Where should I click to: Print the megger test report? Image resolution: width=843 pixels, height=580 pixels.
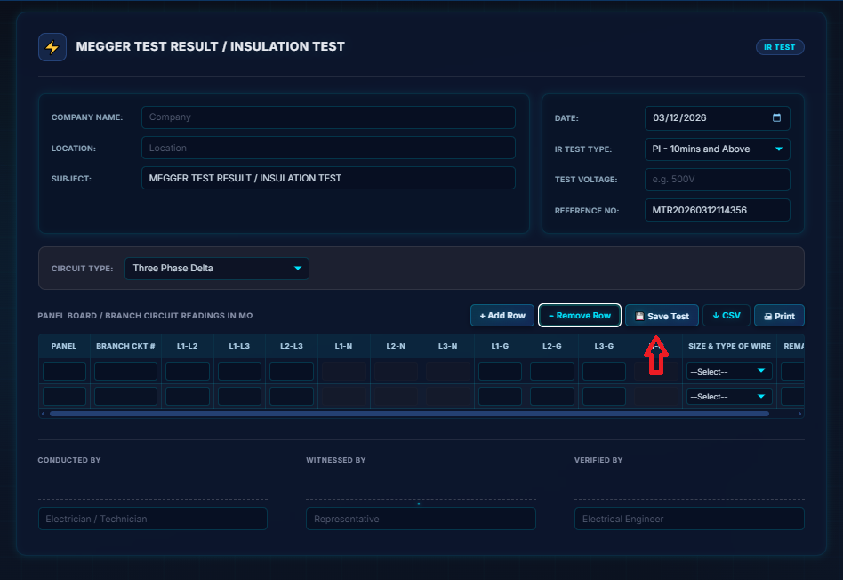[779, 316]
